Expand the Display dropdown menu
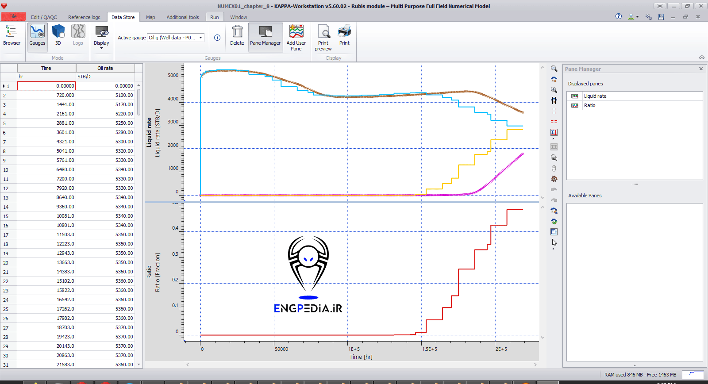Viewport: 708px width, 384px height. 101,48
